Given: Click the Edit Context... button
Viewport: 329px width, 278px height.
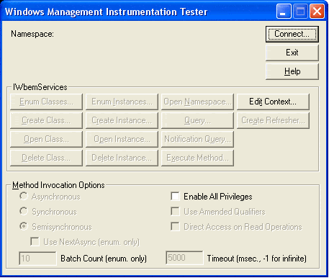Looking at the screenshot, I should (273, 102).
